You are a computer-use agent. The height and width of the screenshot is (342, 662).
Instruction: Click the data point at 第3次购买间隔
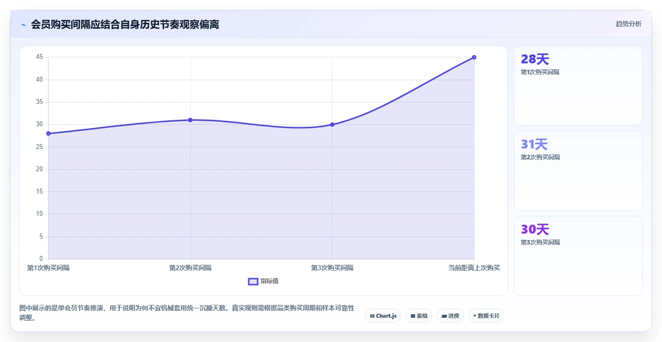coord(332,125)
